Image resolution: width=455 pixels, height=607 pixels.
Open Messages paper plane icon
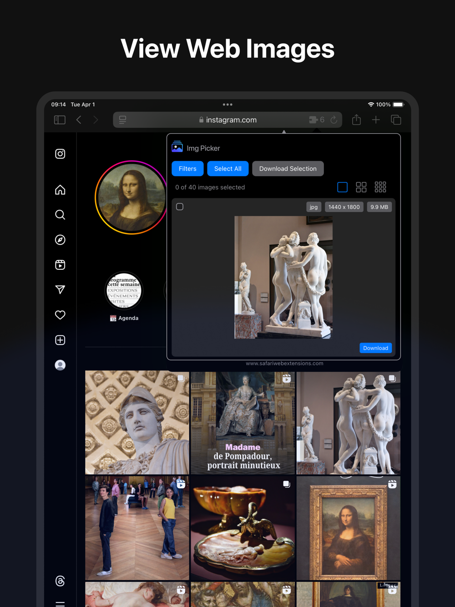(x=60, y=290)
